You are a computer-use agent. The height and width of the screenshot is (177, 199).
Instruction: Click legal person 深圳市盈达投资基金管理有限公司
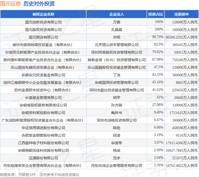point(116,90)
